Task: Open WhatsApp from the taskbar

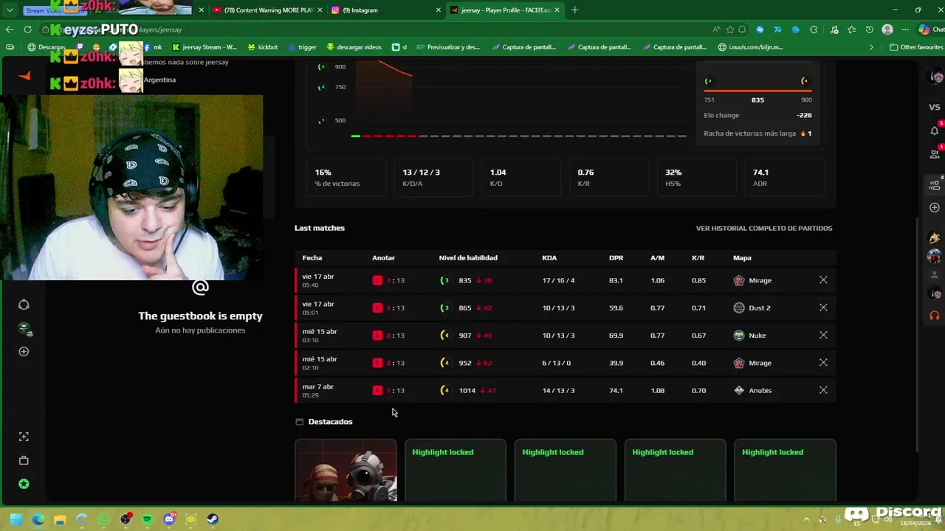Action: (x=103, y=519)
